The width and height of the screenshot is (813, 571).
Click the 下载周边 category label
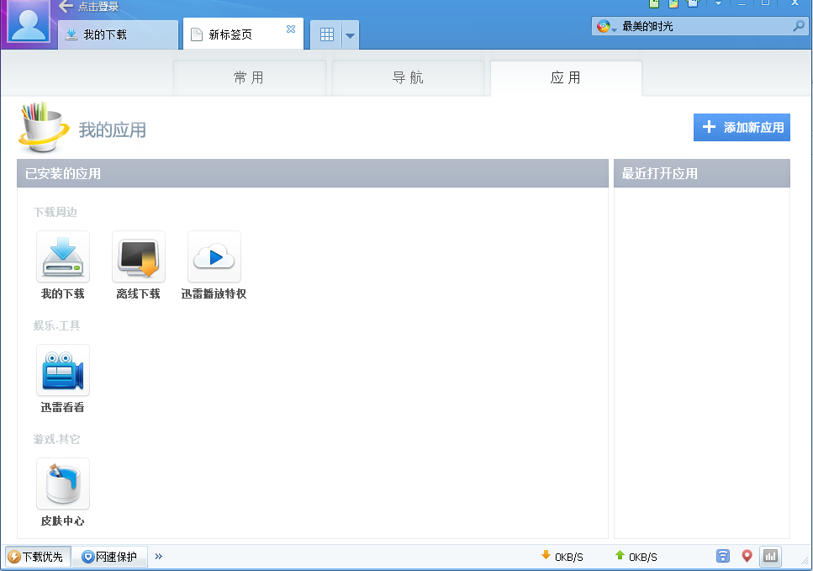pos(55,212)
